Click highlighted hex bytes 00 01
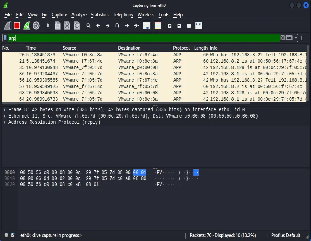The image size is (311, 241). [x=140, y=172]
